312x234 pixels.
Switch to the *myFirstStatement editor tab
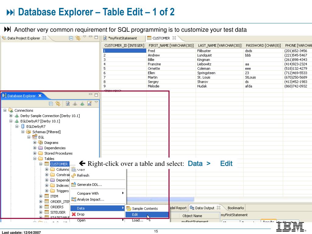pyautogui.click(x=122, y=38)
